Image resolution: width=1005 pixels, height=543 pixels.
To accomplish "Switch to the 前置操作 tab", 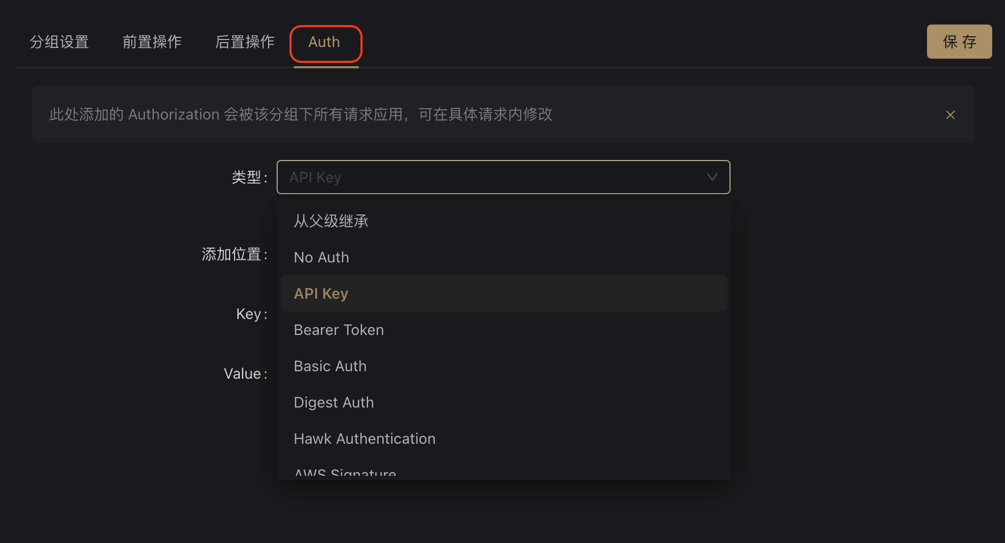I will pos(152,42).
